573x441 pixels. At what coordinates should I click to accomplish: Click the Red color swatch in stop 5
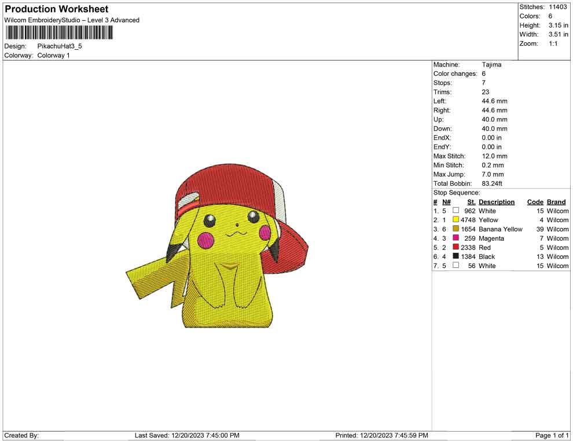(x=456, y=247)
